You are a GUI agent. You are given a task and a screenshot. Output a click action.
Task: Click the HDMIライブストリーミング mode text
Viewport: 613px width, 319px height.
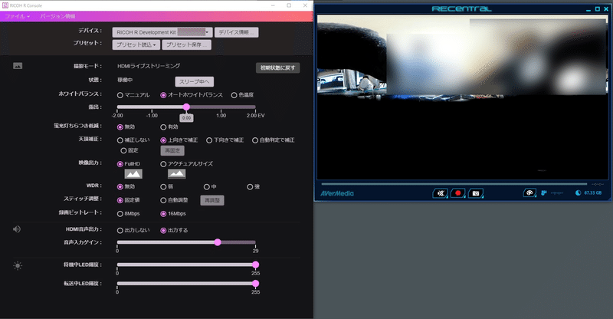tap(149, 66)
